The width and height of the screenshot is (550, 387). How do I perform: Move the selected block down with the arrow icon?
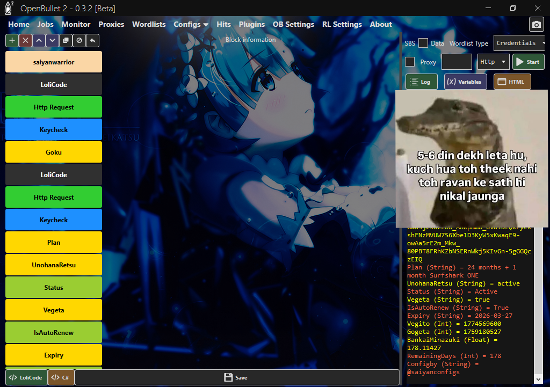(52, 40)
